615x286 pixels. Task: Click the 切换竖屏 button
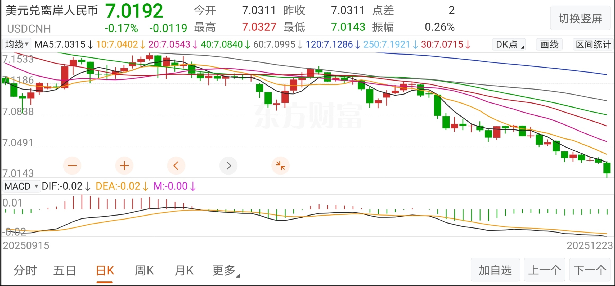[580, 18]
